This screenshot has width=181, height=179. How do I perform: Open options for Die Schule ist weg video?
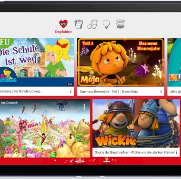tap(71, 91)
